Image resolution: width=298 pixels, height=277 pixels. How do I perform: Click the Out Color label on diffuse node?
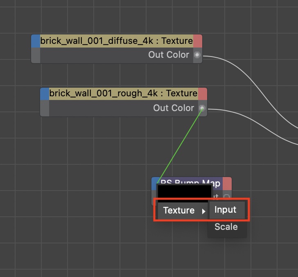pos(169,55)
